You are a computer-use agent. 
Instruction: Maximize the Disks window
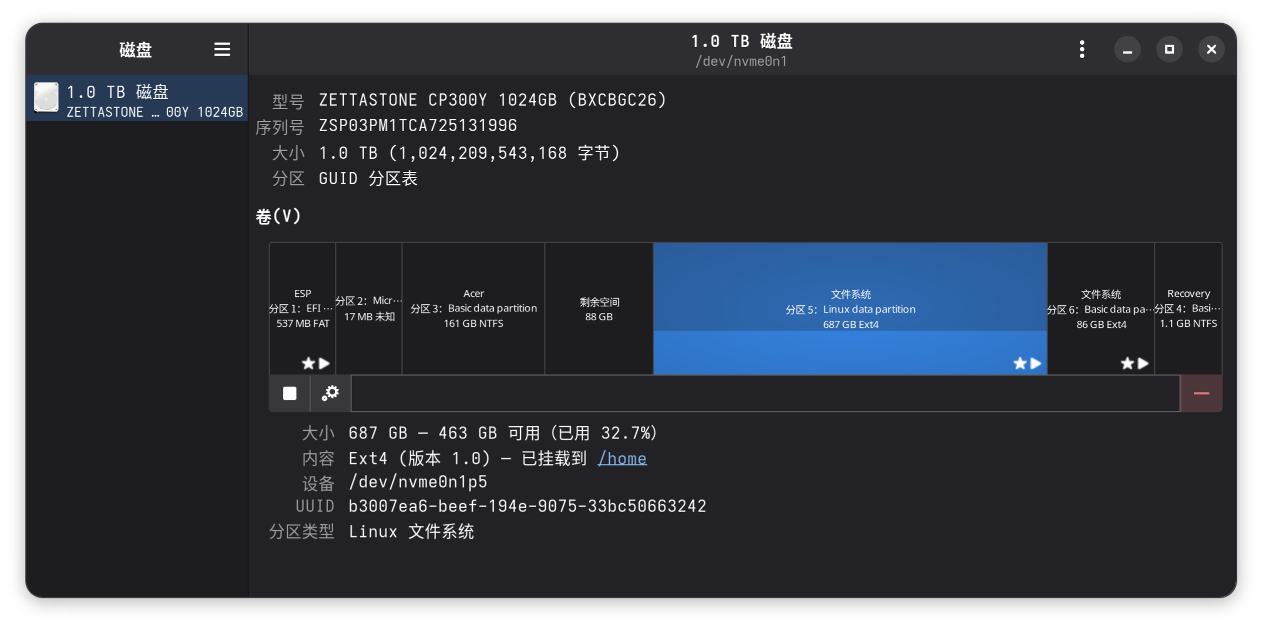pyautogui.click(x=1169, y=49)
